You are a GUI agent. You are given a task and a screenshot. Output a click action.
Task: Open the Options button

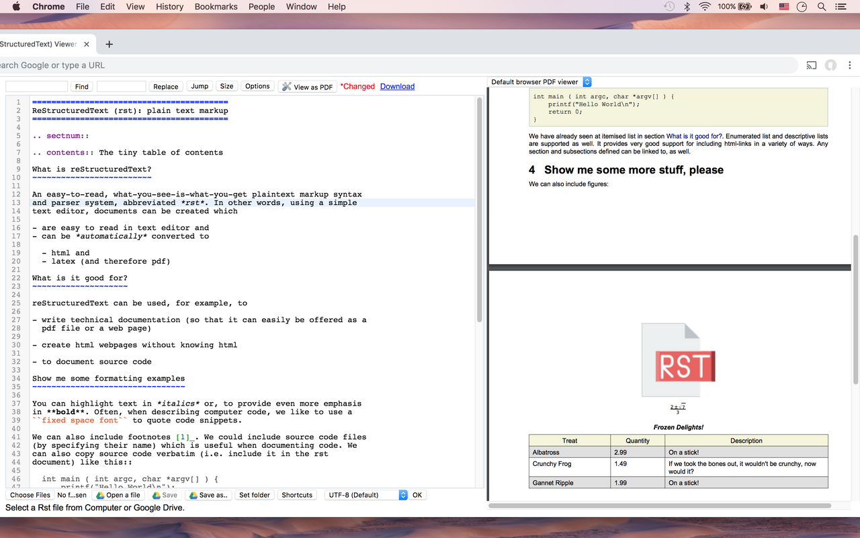(x=257, y=86)
